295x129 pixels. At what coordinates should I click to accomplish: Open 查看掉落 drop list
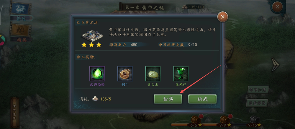(x=257, y=103)
